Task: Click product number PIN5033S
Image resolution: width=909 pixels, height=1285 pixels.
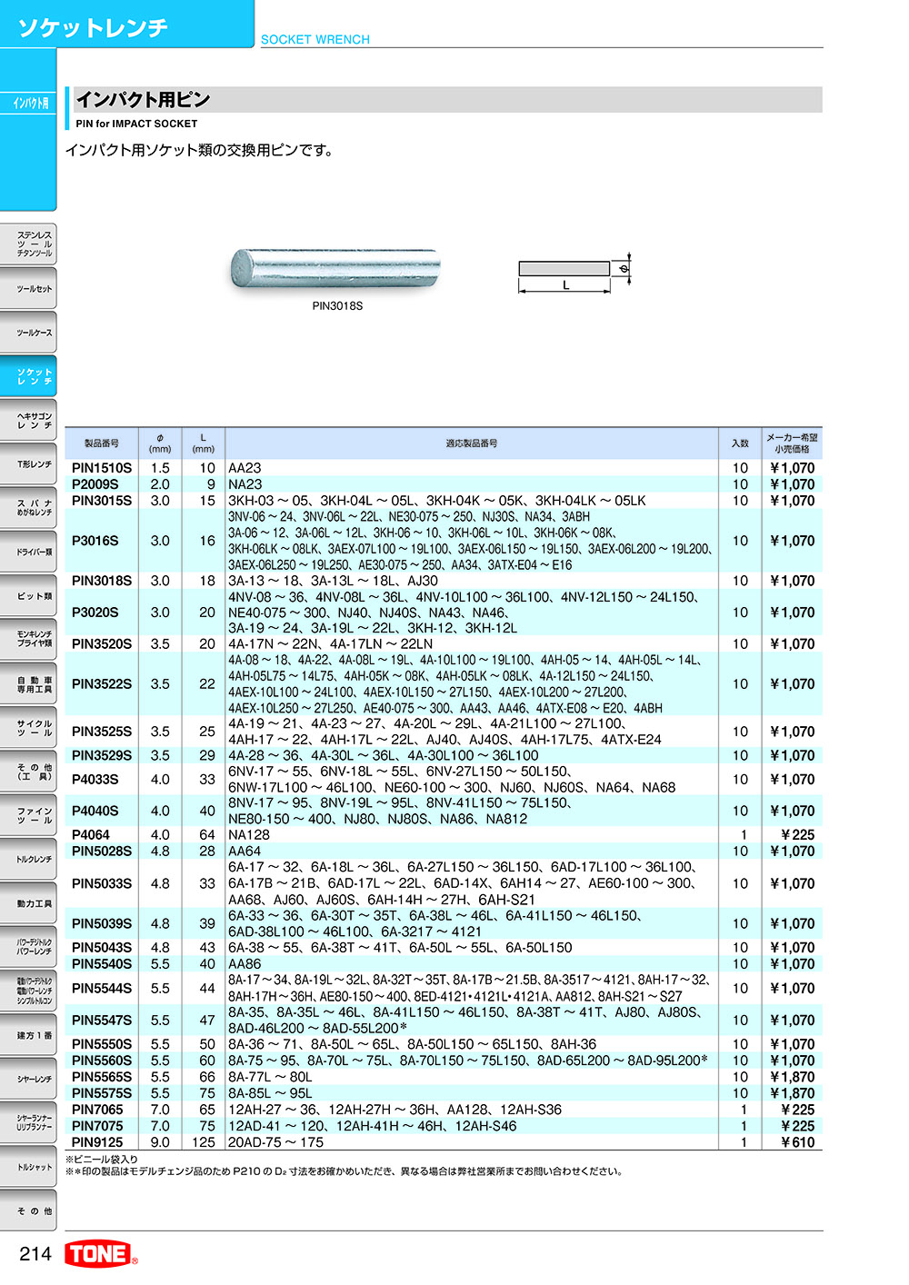Action: [102, 883]
